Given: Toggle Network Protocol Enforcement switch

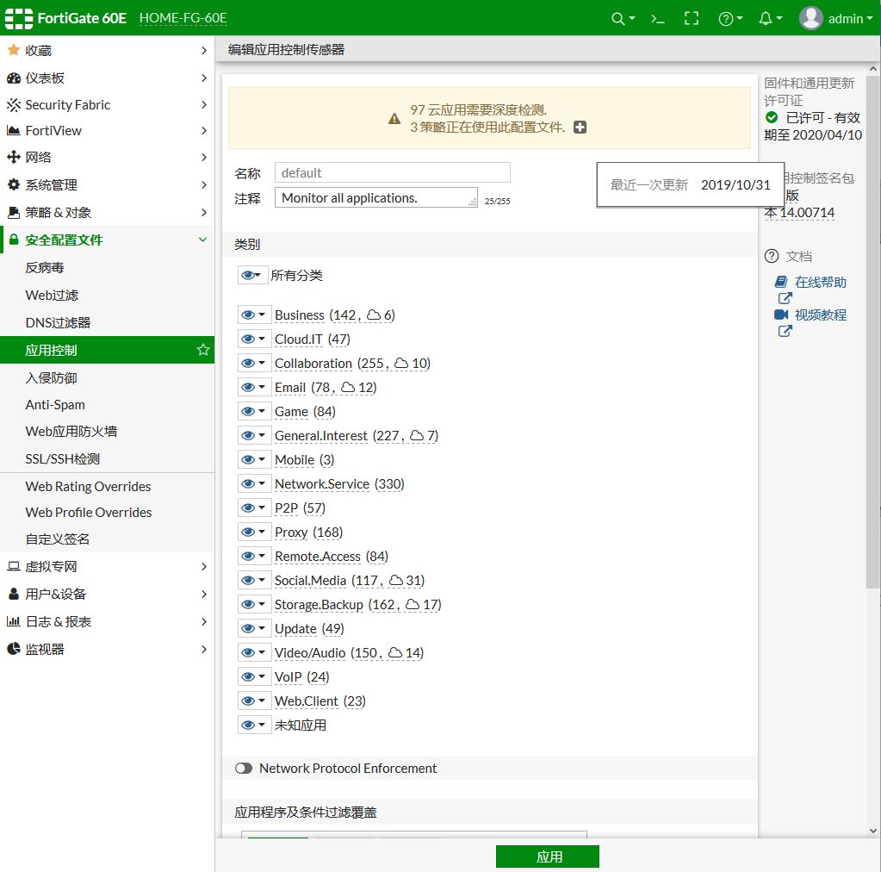Looking at the screenshot, I should [243, 768].
